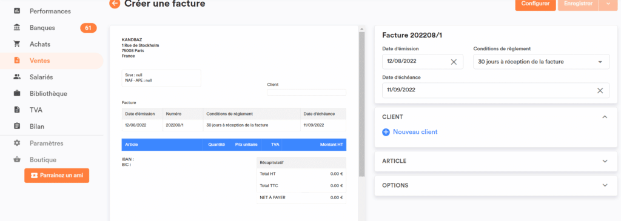
Task: Click the Total TTC row
Action: [301, 186]
